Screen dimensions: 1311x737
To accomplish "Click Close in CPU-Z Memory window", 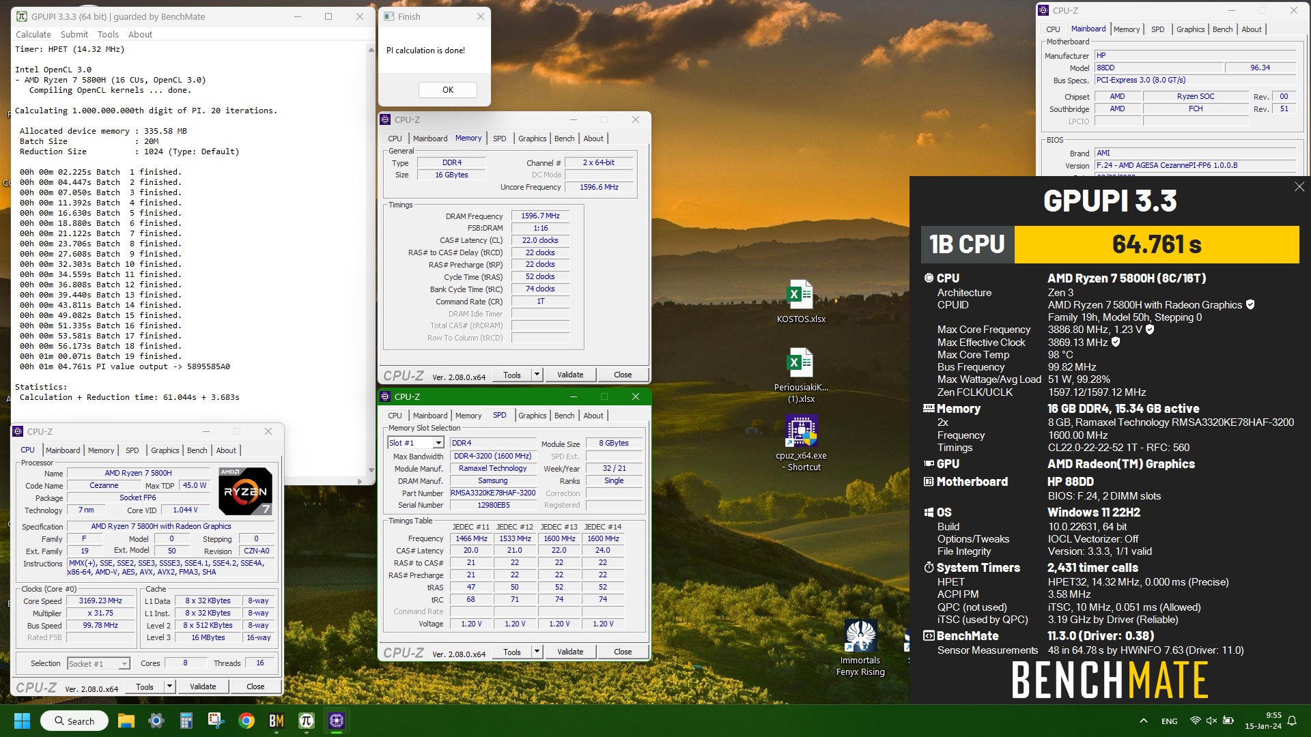I will [623, 375].
